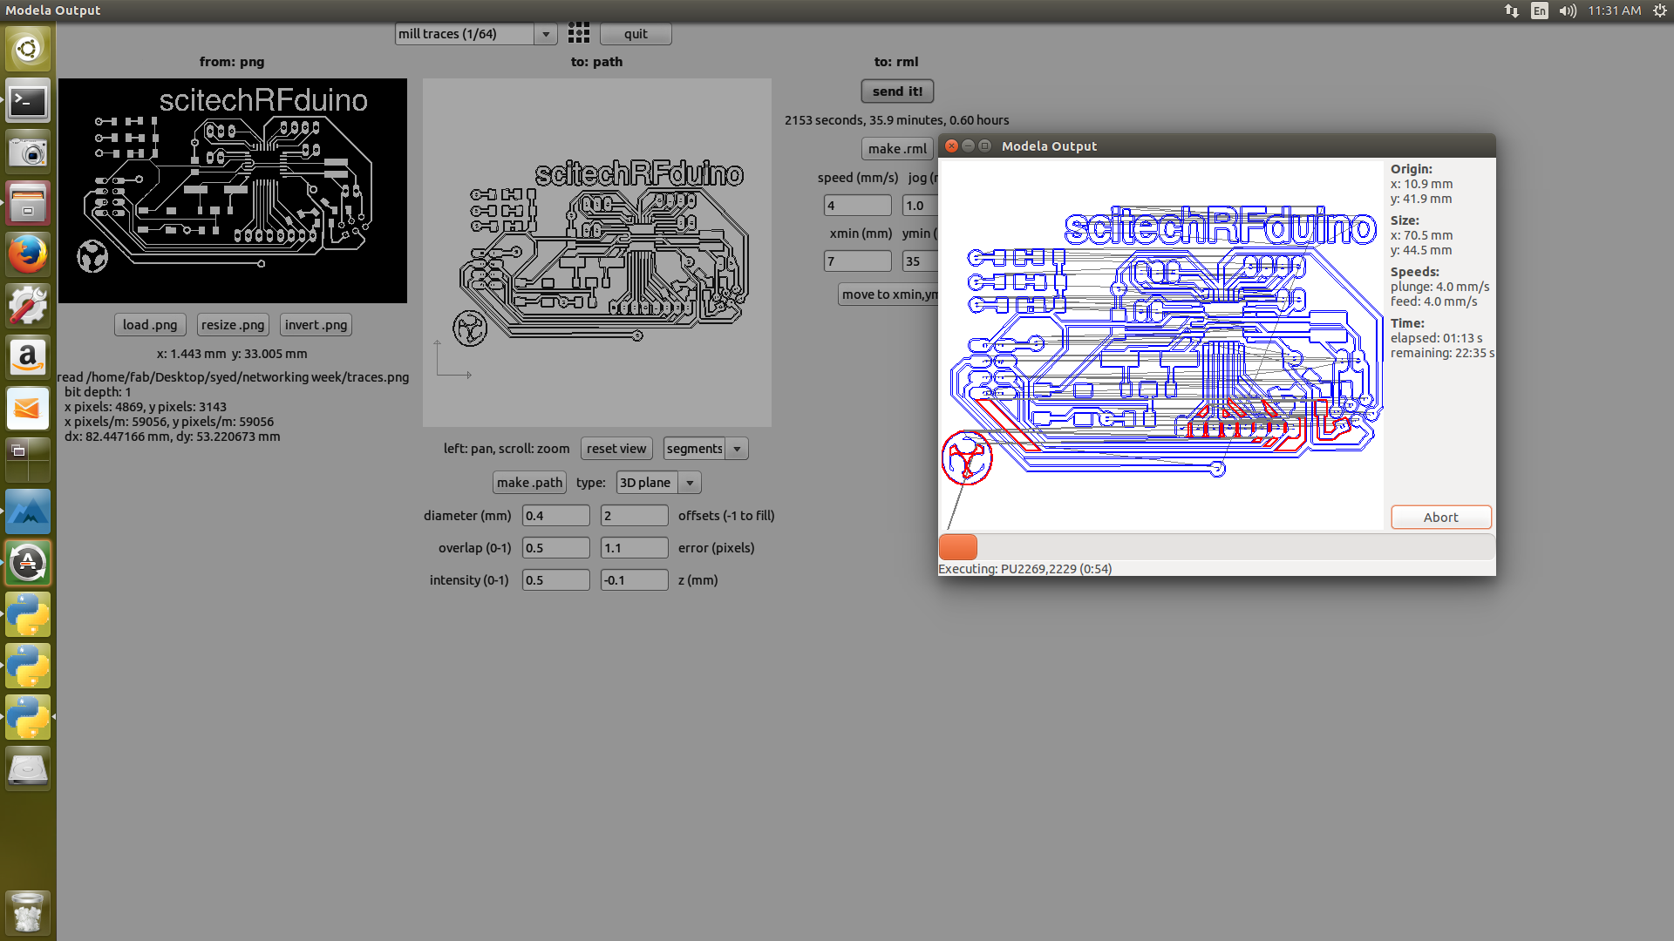Open the Amazon launcher icon

pos(28,357)
